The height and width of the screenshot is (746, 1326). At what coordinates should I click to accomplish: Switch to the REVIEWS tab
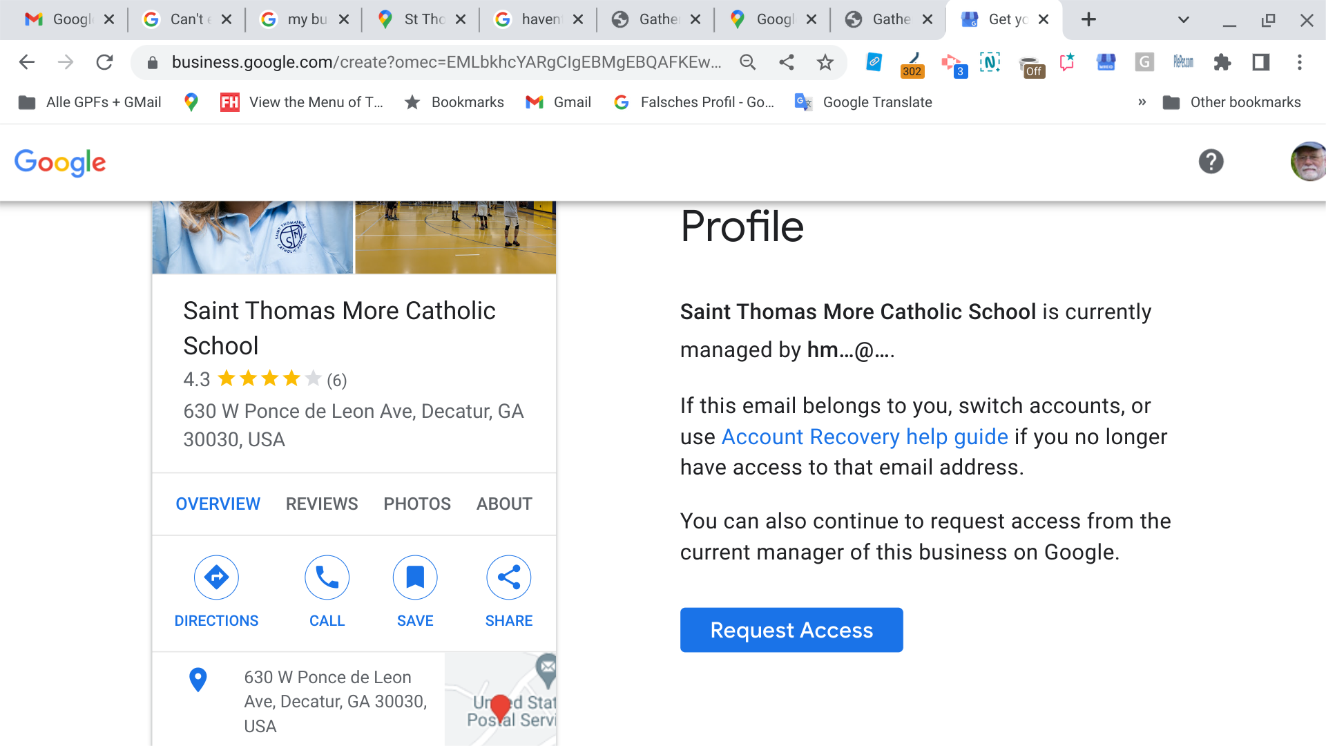tap(321, 503)
